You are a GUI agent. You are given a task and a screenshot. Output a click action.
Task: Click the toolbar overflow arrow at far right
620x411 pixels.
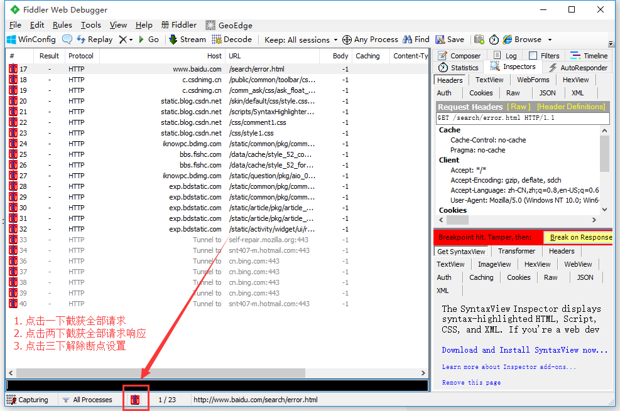[x=611, y=43]
